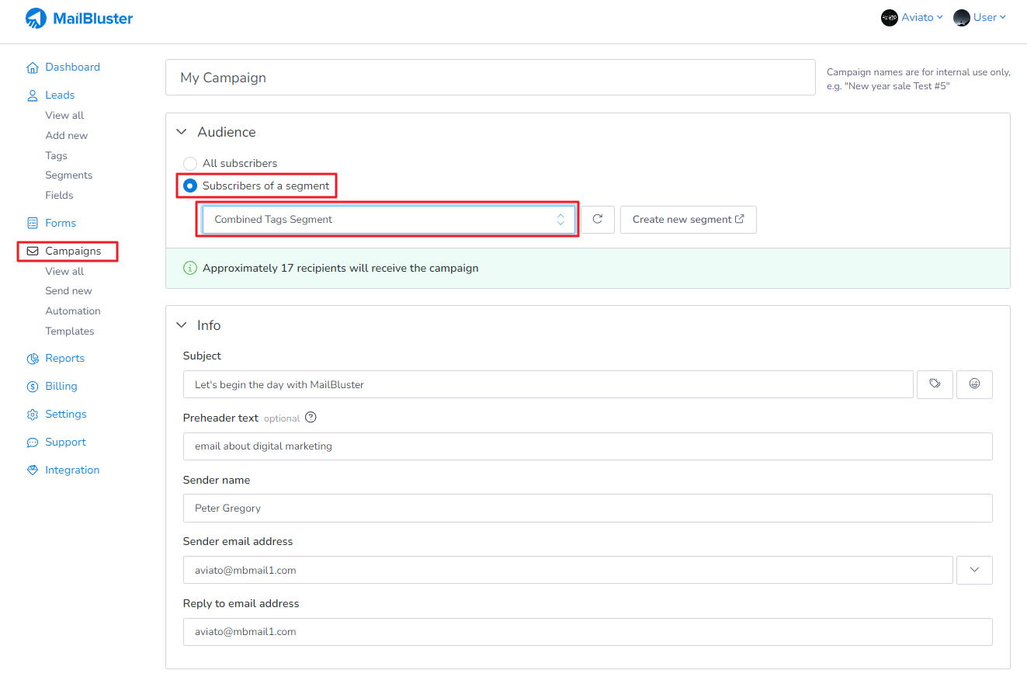This screenshot has width=1027, height=677.
Task: Click the MailBluster logo icon
Action: click(36, 19)
